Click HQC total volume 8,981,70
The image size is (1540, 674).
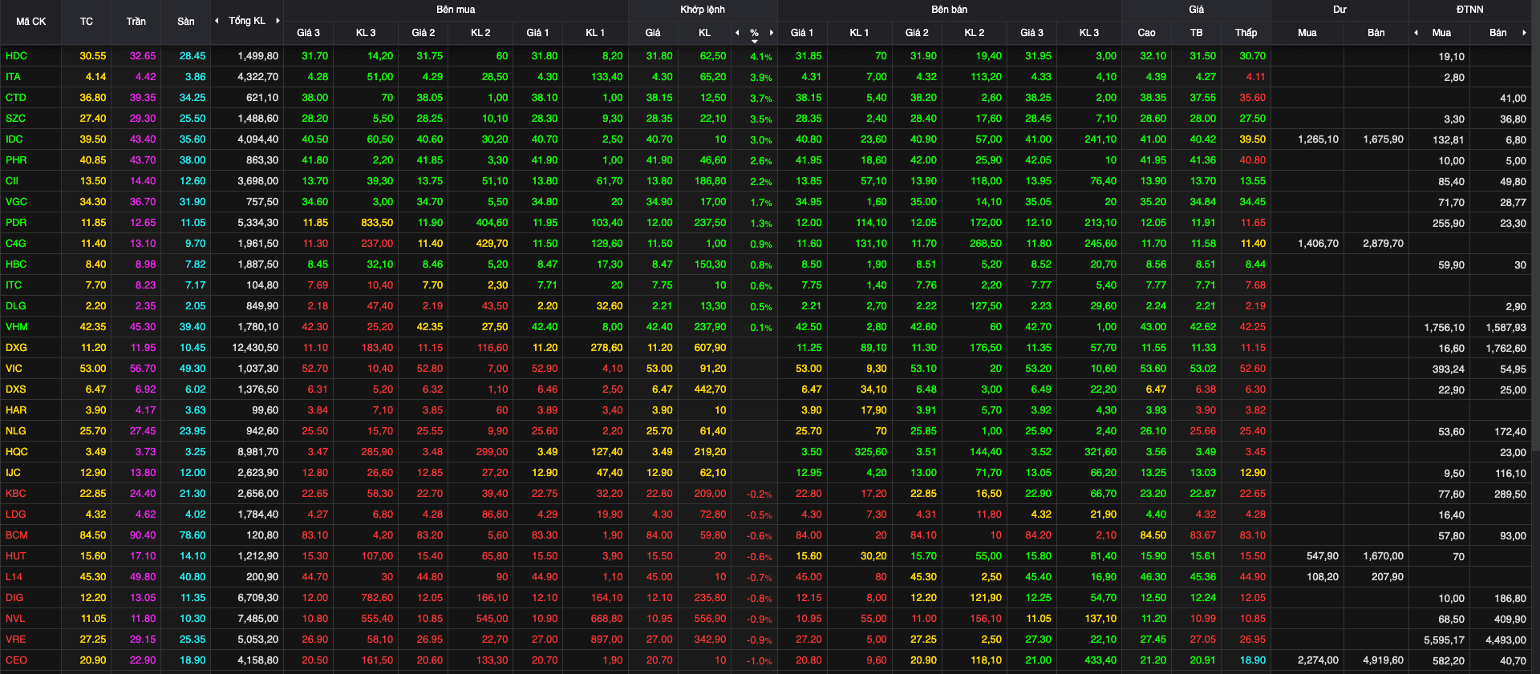[x=258, y=452]
